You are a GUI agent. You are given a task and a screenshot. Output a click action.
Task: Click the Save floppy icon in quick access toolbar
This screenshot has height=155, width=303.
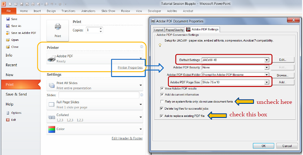tap(22, 4)
